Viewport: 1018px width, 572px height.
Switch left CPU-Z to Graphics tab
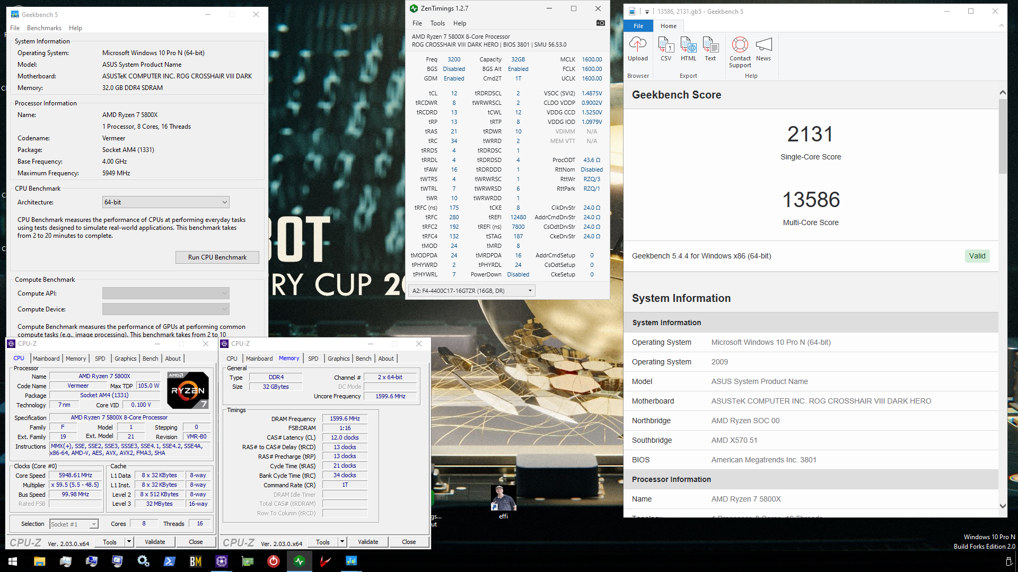pyautogui.click(x=126, y=359)
